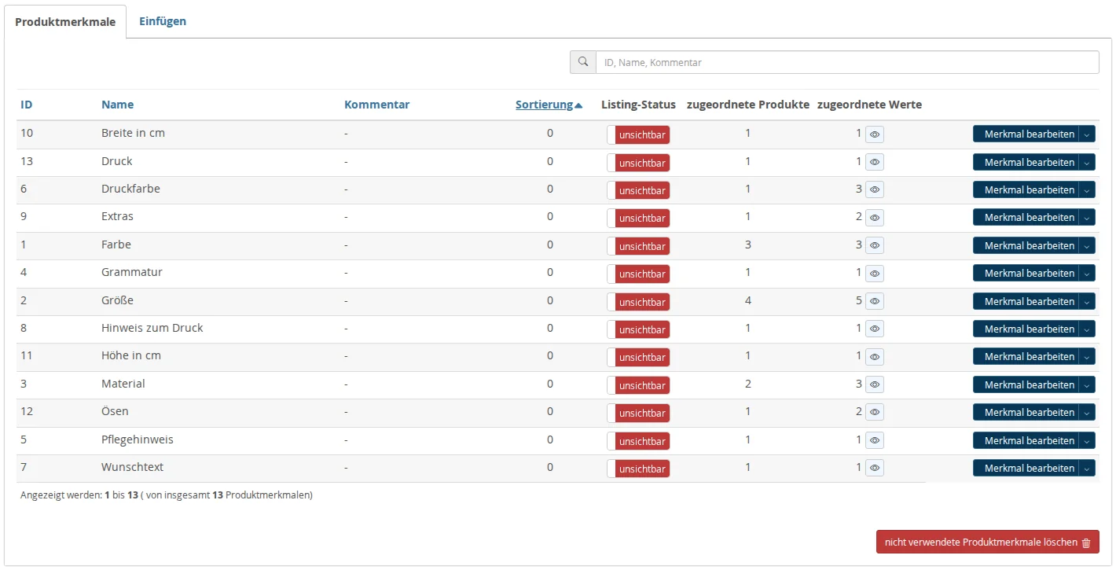Image resolution: width=1116 pixels, height=570 pixels.
Task: View assigned values for Grammatur
Action: point(875,273)
